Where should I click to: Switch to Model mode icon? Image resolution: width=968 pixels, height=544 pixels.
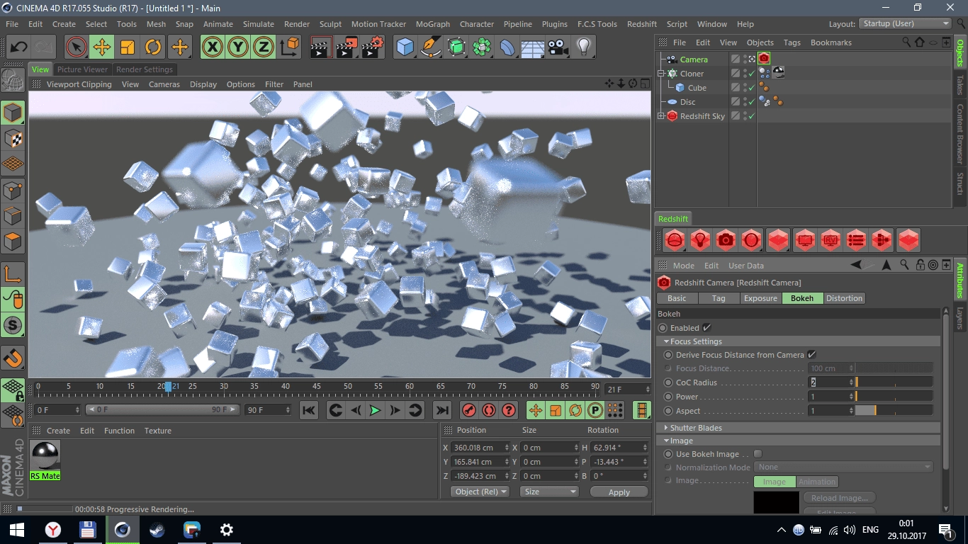[x=13, y=113]
